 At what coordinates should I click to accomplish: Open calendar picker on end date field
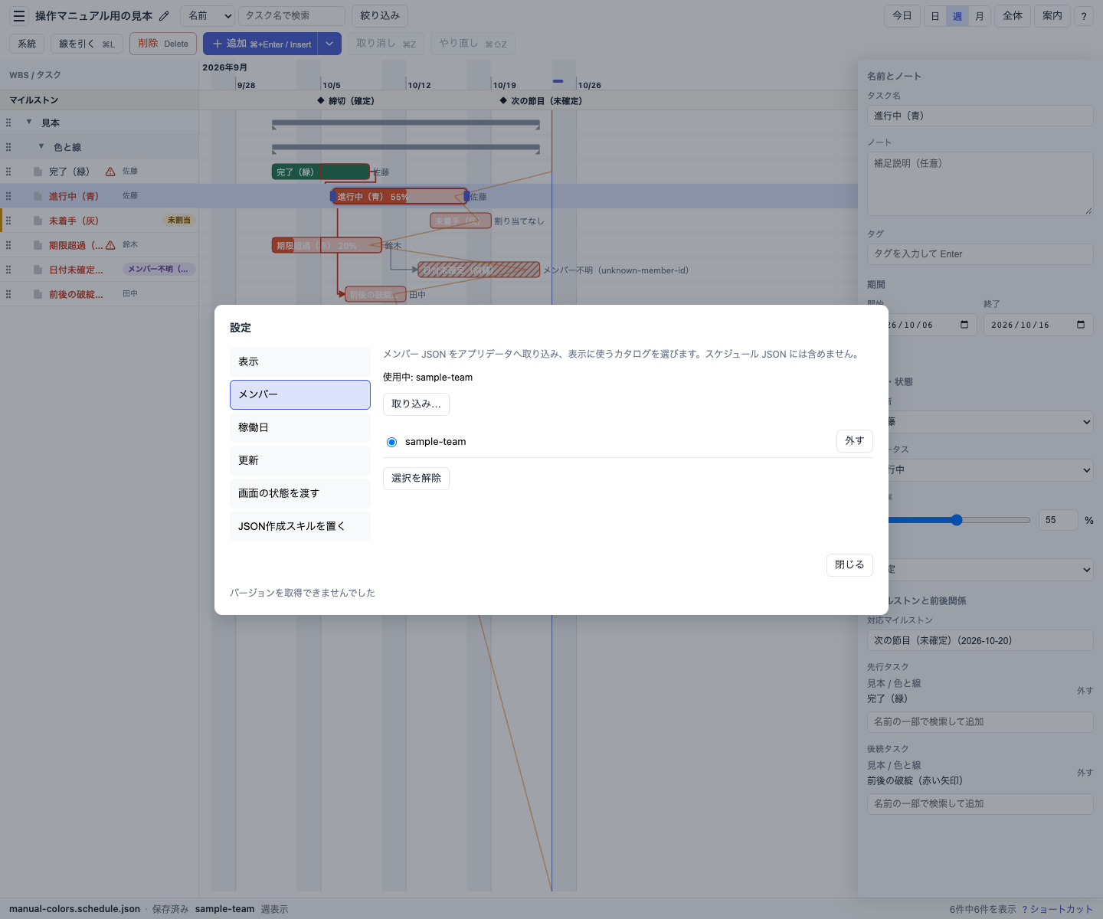1081,325
